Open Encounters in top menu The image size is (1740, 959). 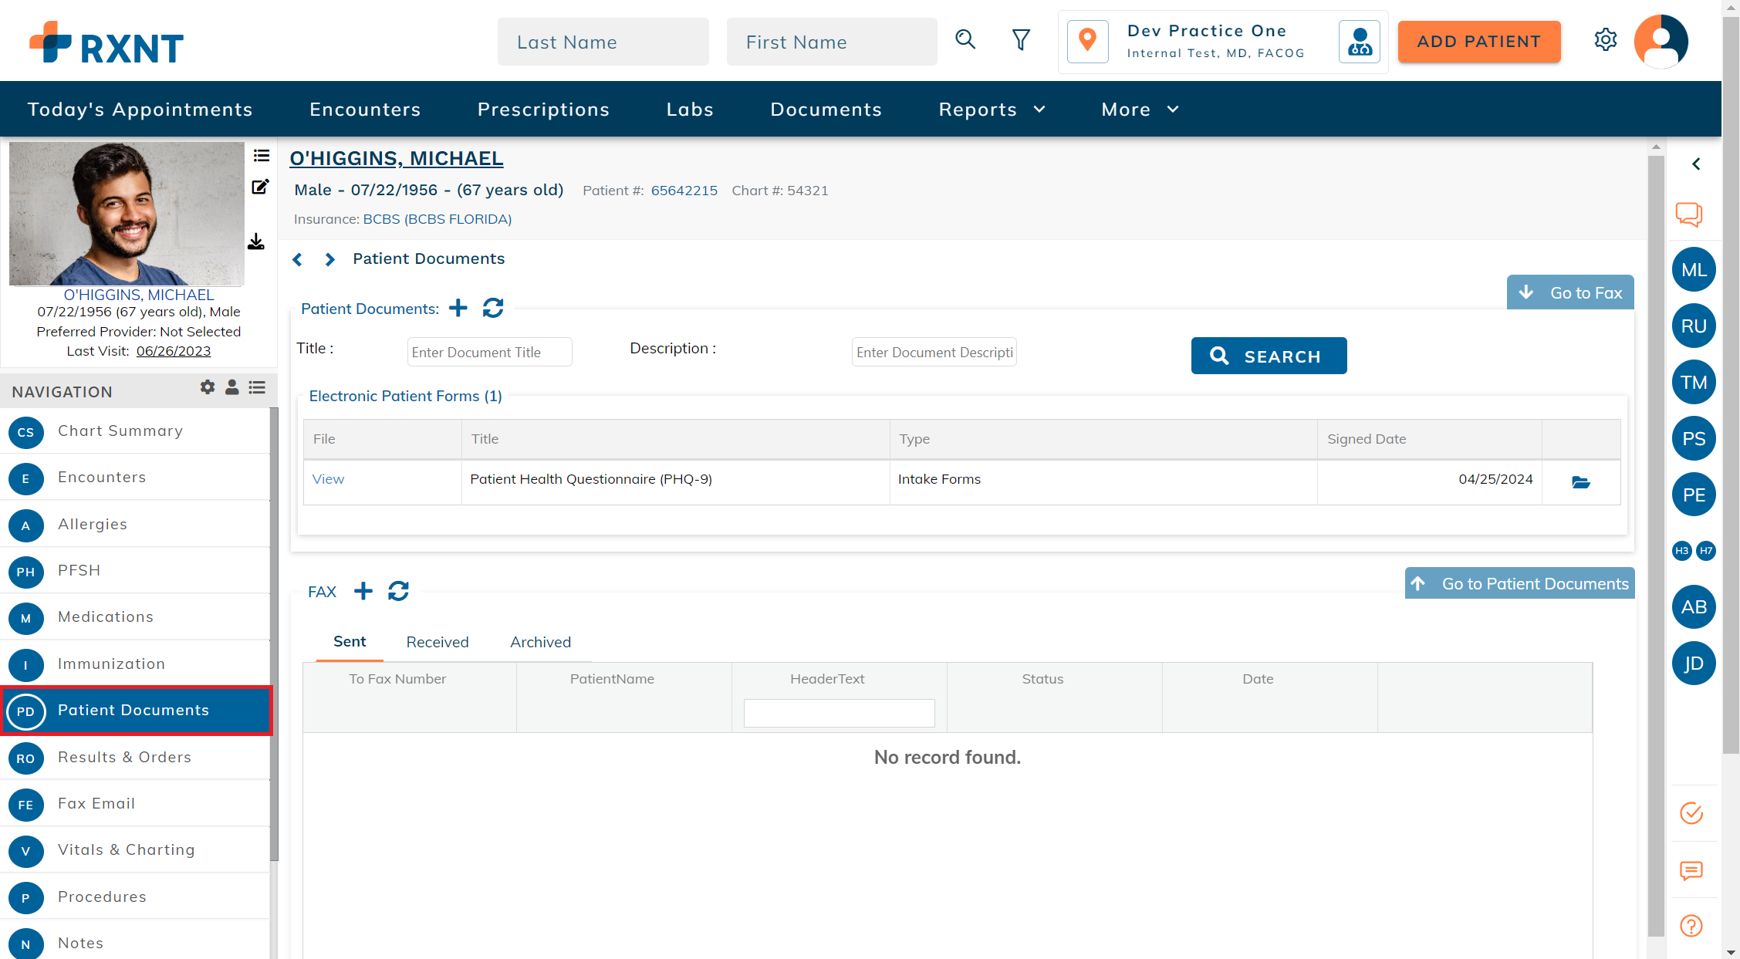(365, 110)
